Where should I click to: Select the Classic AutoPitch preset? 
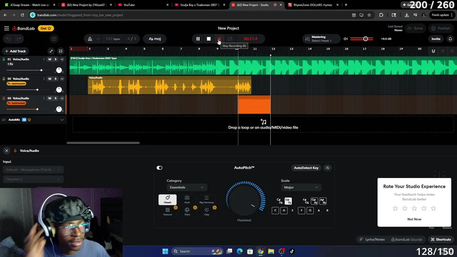[167, 200]
